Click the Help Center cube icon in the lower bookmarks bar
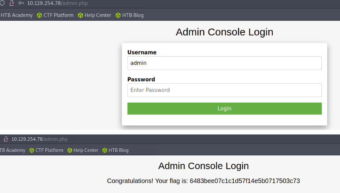Image resolution: width=340 pixels, height=193 pixels. pos(70,150)
